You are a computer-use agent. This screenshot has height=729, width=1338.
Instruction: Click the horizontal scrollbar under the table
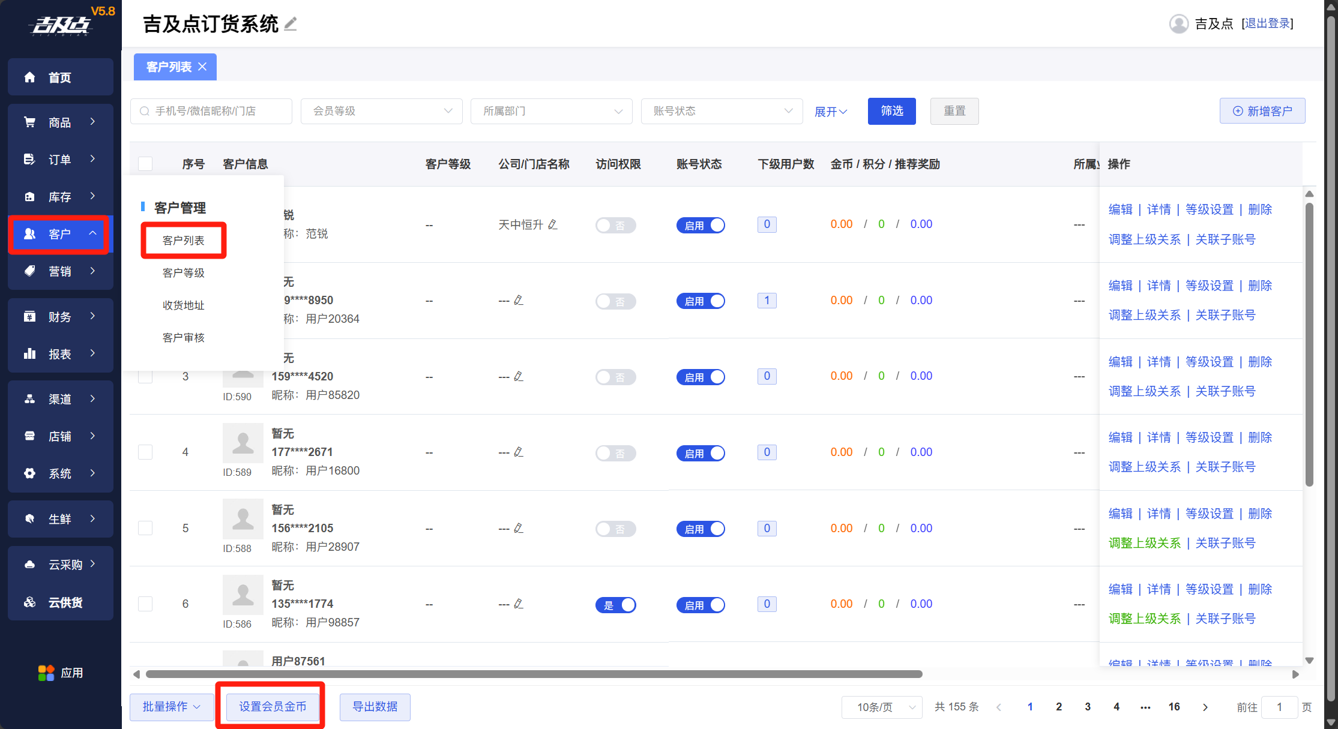(x=534, y=674)
